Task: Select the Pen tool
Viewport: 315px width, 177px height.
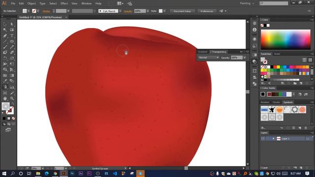Action: click(5, 36)
